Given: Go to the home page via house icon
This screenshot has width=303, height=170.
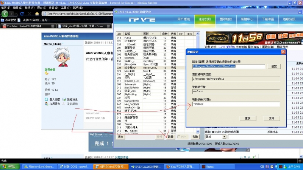Looking at the screenshot, I should (x=37, y=14).
